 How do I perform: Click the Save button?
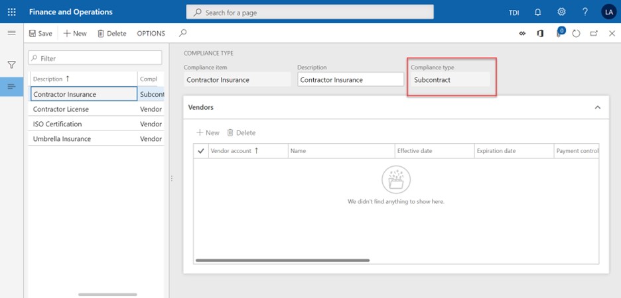pyautogui.click(x=40, y=33)
